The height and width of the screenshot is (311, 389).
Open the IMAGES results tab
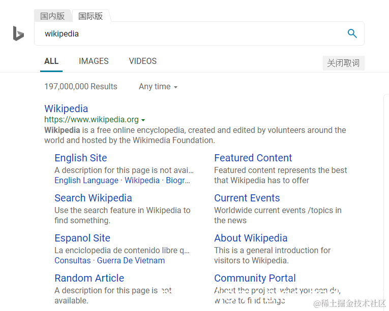pyautogui.click(x=94, y=61)
